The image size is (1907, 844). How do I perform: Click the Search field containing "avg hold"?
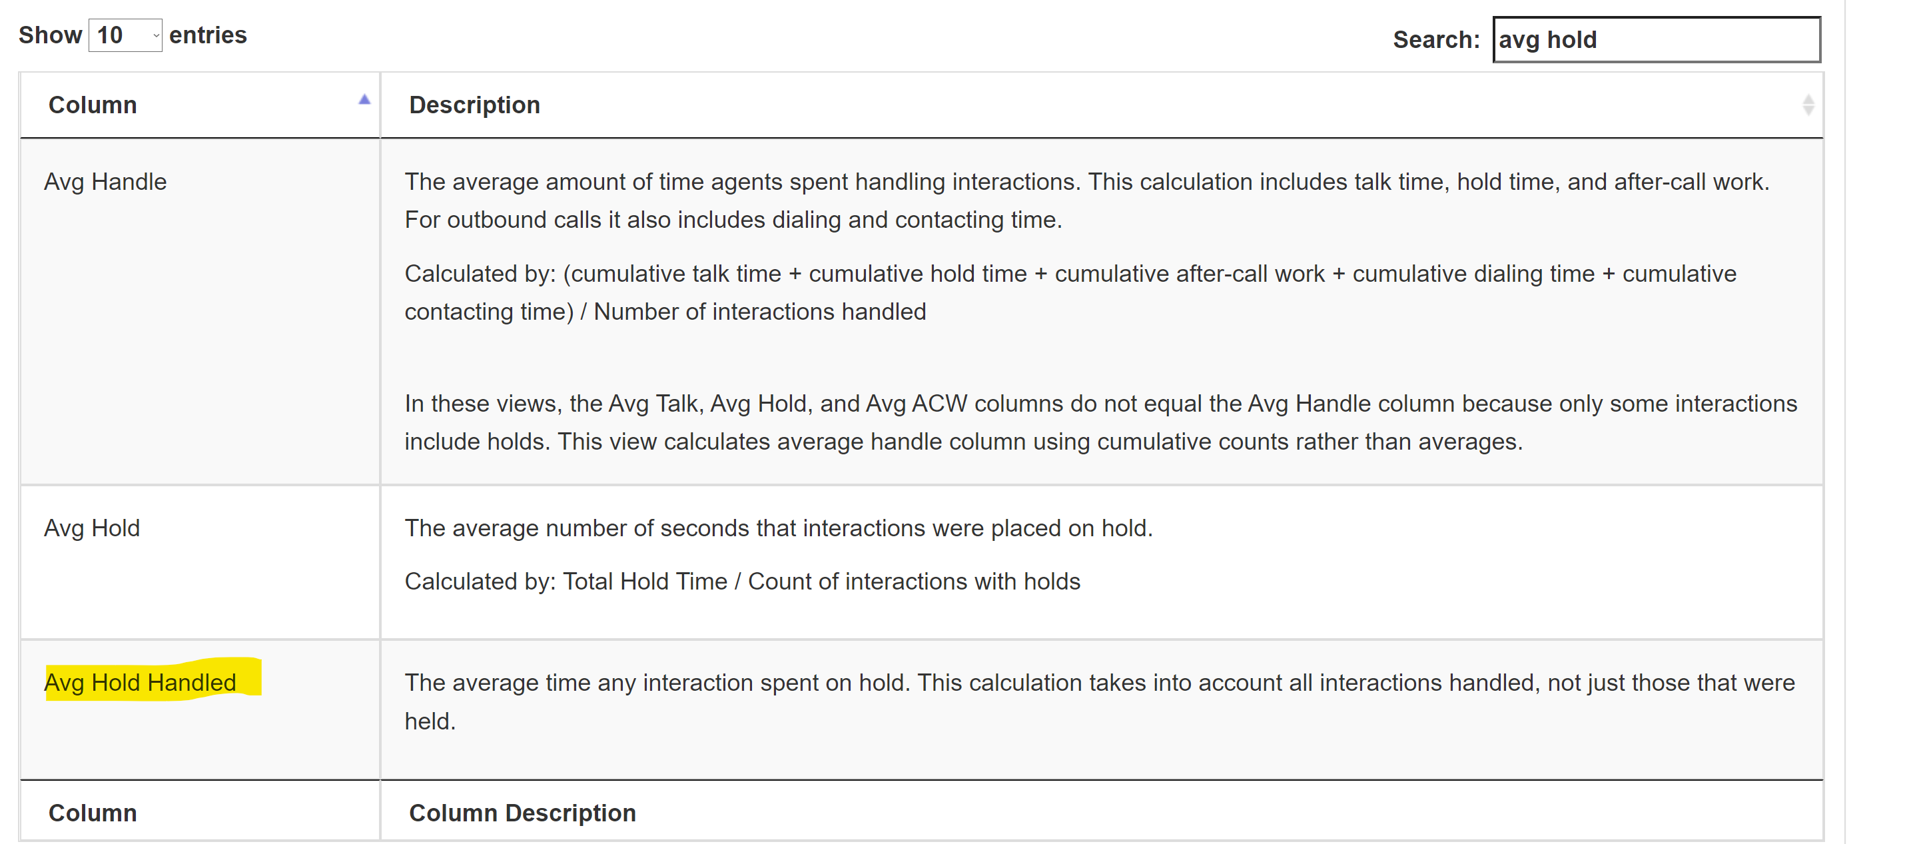(x=1655, y=39)
